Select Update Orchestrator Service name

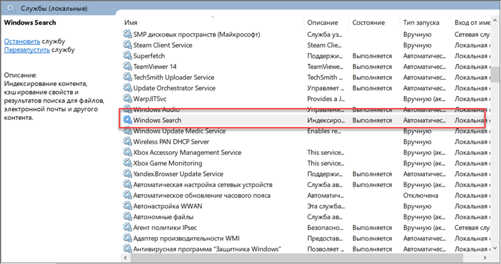point(174,88)
